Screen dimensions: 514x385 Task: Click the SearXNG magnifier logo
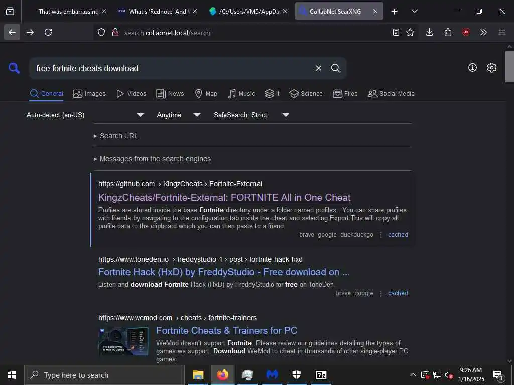pyautogui.click(x=14, y=68)
